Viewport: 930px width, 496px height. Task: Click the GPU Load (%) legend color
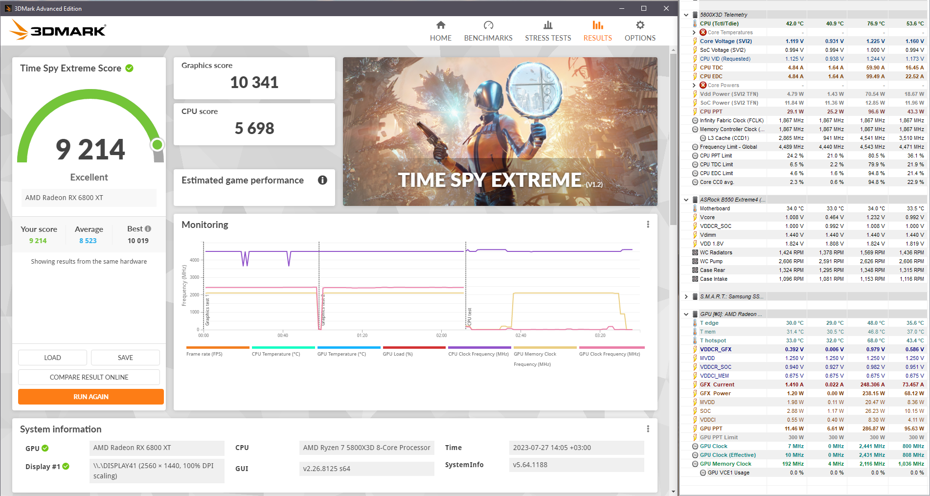click(414, 347)
